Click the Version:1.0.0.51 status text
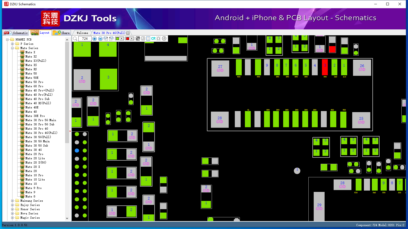Image resolution: width=408 pixels, height=229 pixels. [15, 225]
